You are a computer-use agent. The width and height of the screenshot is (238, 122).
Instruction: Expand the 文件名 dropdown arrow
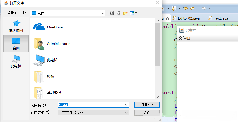pos(126,105)
